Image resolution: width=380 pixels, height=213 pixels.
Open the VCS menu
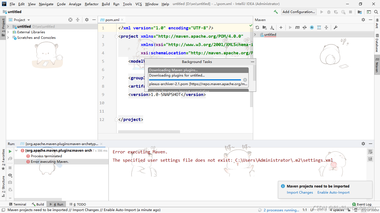coord(139,4)
